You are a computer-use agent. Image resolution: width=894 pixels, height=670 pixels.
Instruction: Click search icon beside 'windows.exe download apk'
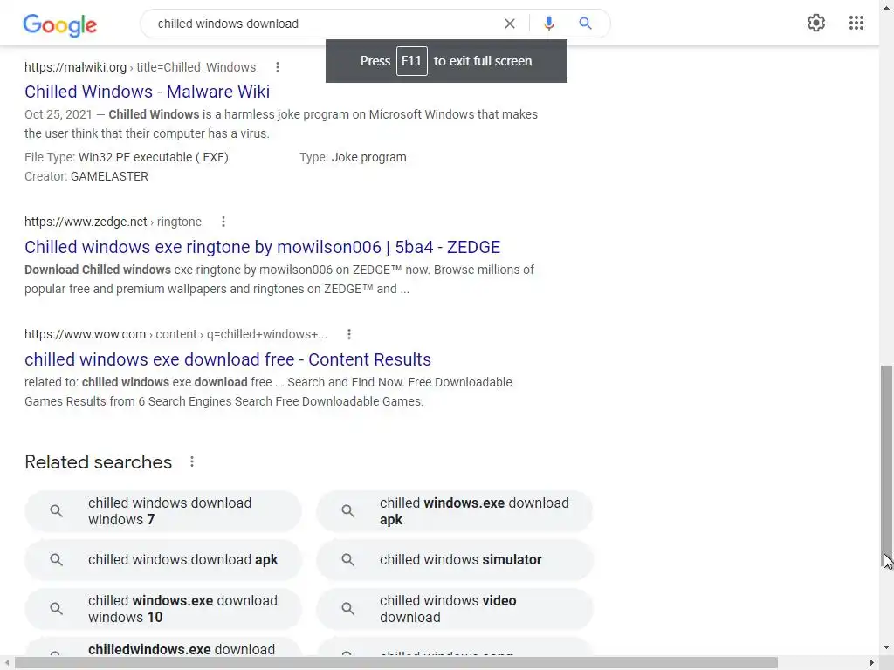347,511
